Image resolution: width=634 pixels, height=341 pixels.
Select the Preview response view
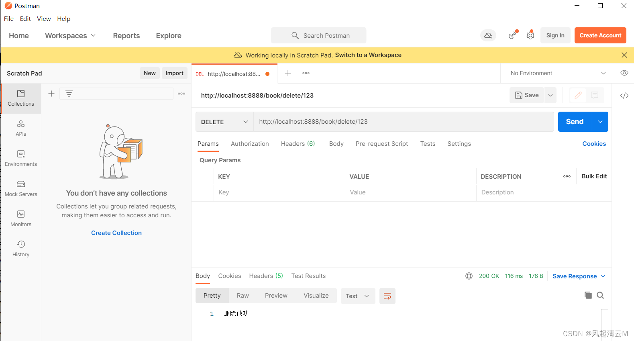[x=276, y=296]
